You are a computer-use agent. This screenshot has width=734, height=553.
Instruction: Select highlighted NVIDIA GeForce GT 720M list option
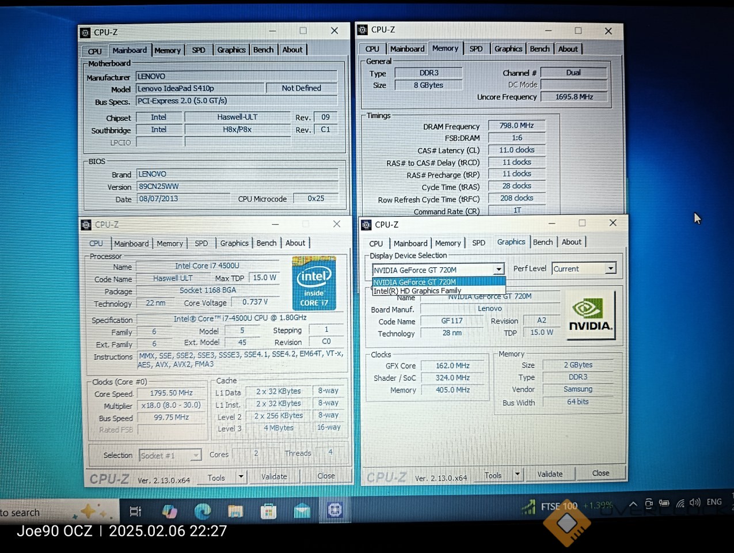[439, 282]
